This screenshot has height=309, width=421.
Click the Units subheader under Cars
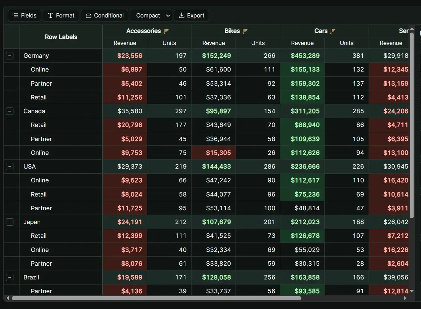pyautogui.click(x=346, y=43)
